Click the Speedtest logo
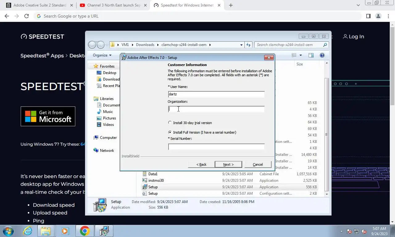Image resolution: width=395 pixels, height=237 pixels. click(42, 36)
